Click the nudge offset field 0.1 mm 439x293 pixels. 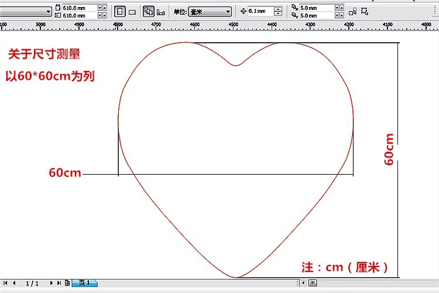click(260, 11)
